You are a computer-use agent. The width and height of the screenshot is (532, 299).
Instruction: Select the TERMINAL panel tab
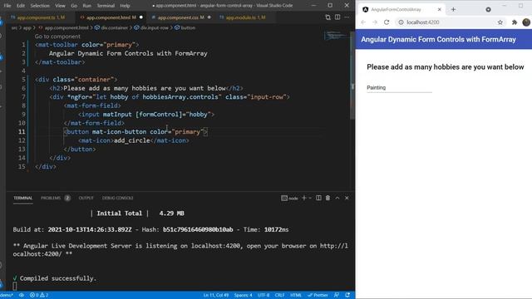[23, 198]
